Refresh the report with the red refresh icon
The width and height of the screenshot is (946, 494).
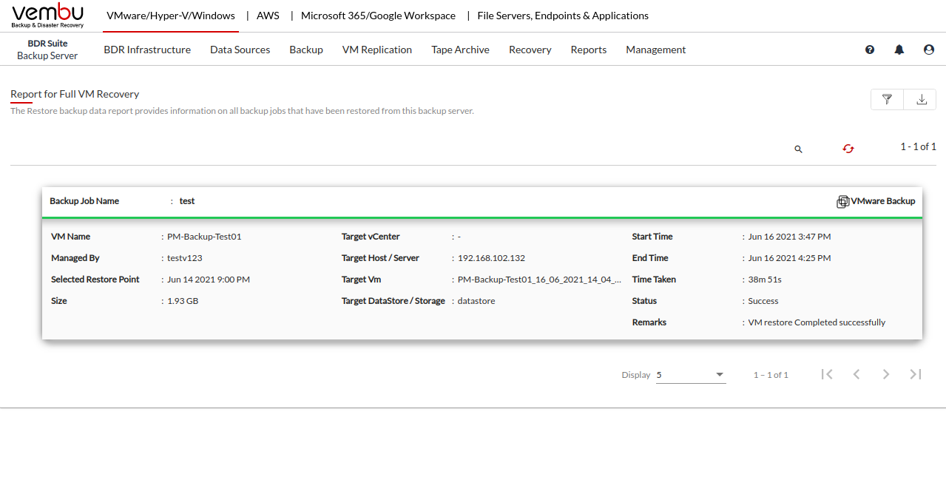(x=848, y=149)
